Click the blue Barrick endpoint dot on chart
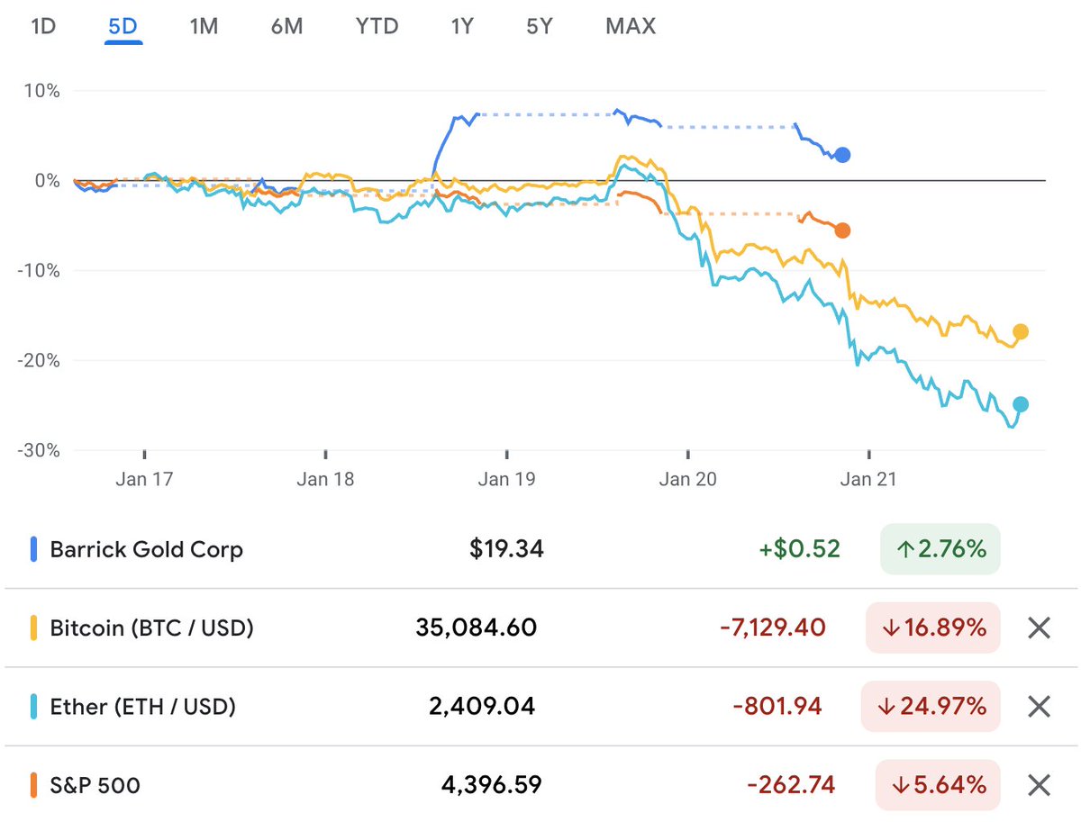This screenshot has width=1081, height=822. [842, 155]
